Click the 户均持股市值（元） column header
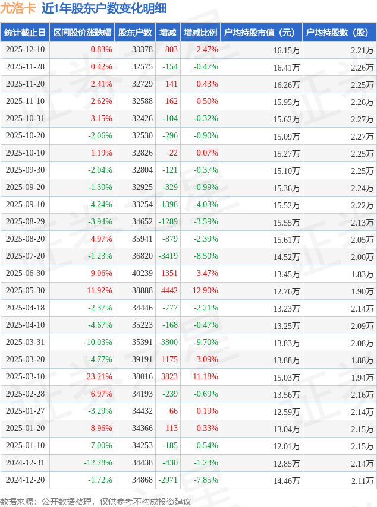The image size is (377, 507). click(x=262, y=33)
